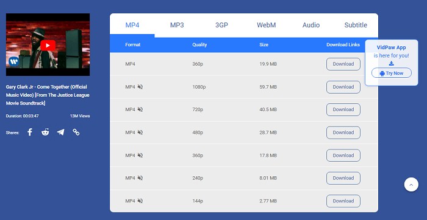Download the 19.9 MB 360p MP4
Screen dimensions: 427x220
coord(343,64)
